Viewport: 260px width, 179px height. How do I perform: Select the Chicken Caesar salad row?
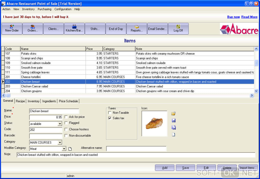pyautogui.click(x=128, y=86)
